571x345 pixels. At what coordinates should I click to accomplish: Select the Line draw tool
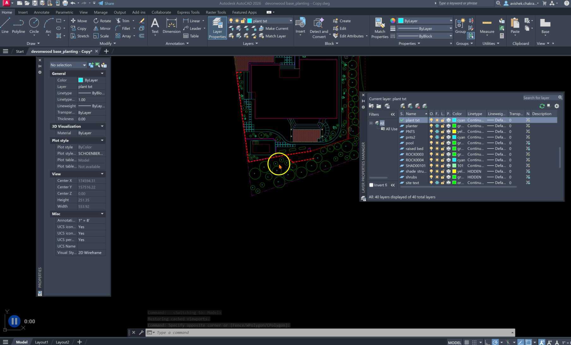5,26
